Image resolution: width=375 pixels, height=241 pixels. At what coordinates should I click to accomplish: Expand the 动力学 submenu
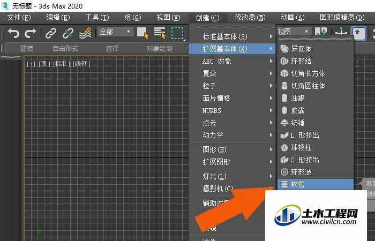point(232,135)
